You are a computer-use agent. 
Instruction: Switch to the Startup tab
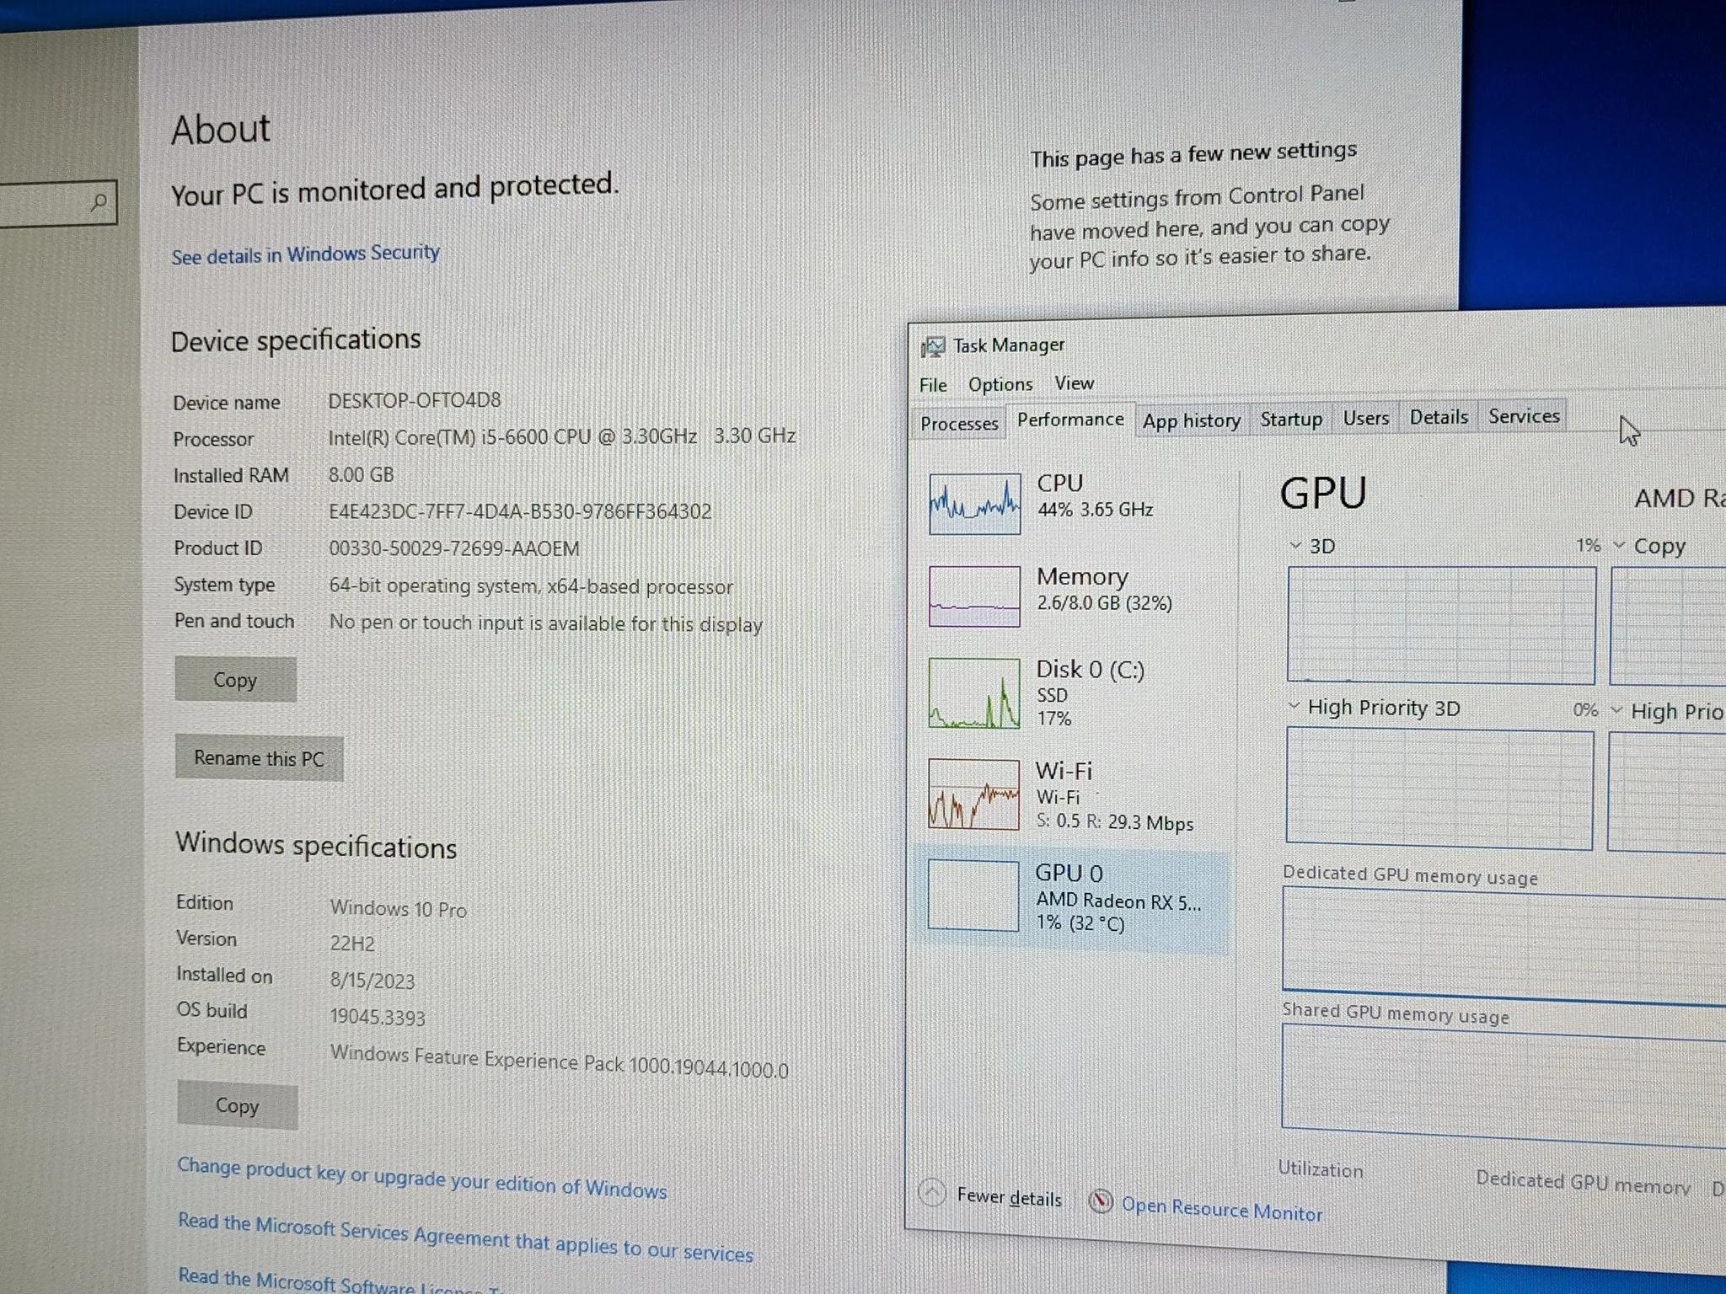click(x=1290, y=419)
